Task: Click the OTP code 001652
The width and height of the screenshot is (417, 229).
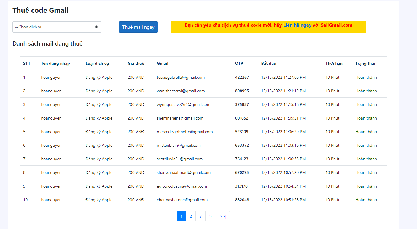Action: click(241, 118)
